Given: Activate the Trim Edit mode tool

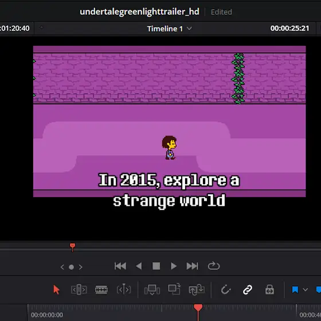Looking at the screenshot, I should (79, 290).
